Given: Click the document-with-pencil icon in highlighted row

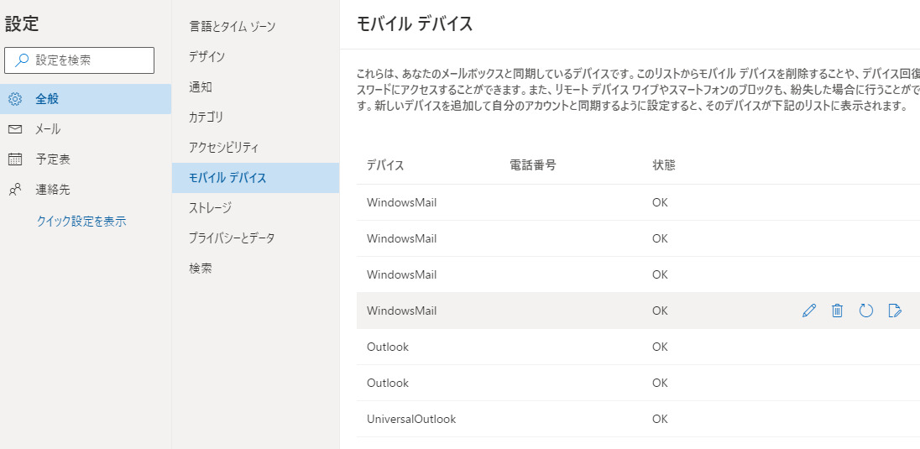Looking at the screenshot, I should (x=895, y=311).
